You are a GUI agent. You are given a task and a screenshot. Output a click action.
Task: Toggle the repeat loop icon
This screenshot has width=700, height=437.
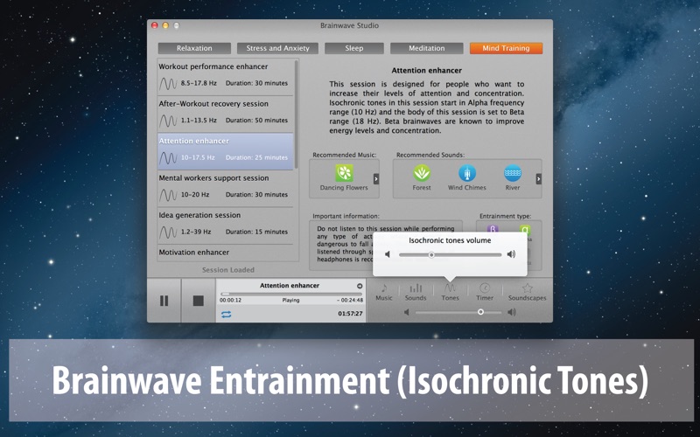click(227, 314)
